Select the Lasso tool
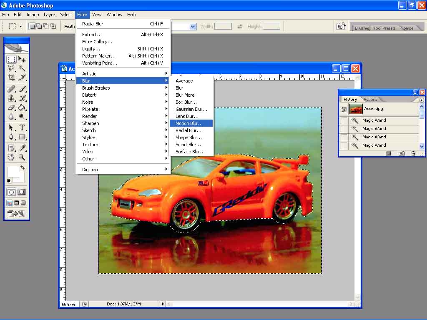 point(11,68)
